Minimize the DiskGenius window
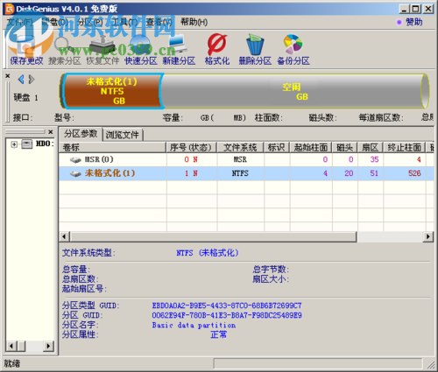Viewport: 438px width, 372px height. click(x=404, y=9)
